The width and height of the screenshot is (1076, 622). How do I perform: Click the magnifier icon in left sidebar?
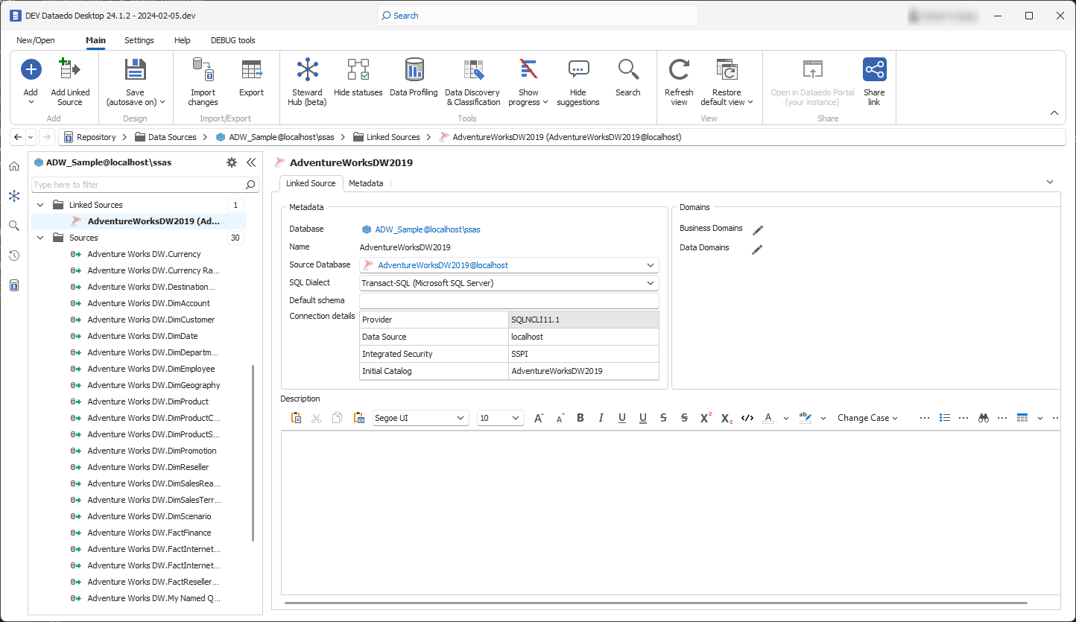13,226
